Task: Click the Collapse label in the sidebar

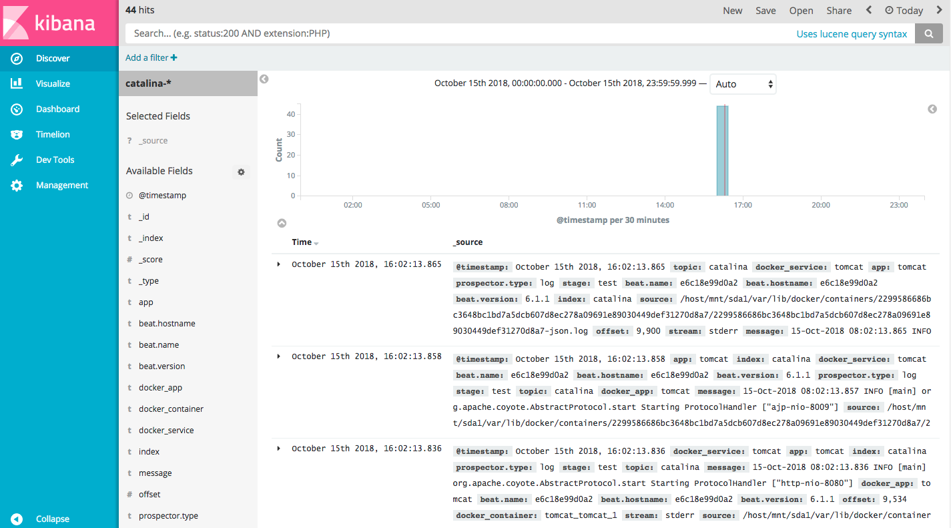Action: (x=53, y=519)
